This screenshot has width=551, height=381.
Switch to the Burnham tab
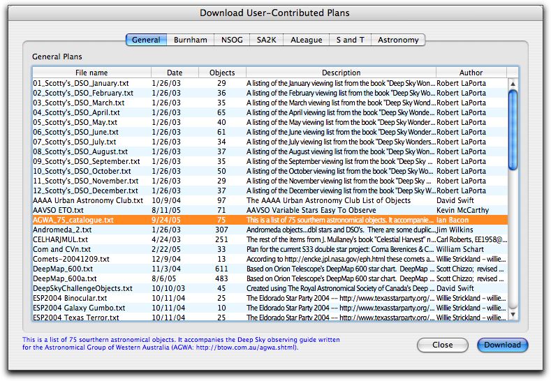click(x=190, y=40)
